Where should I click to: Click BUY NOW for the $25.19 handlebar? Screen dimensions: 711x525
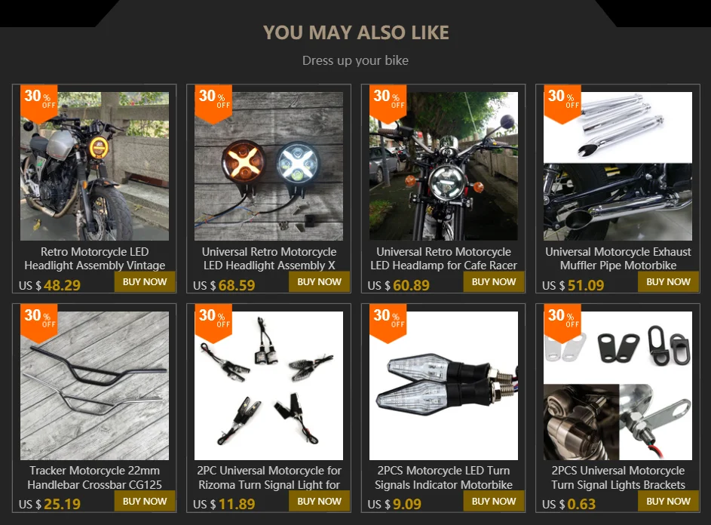point(145,501)
